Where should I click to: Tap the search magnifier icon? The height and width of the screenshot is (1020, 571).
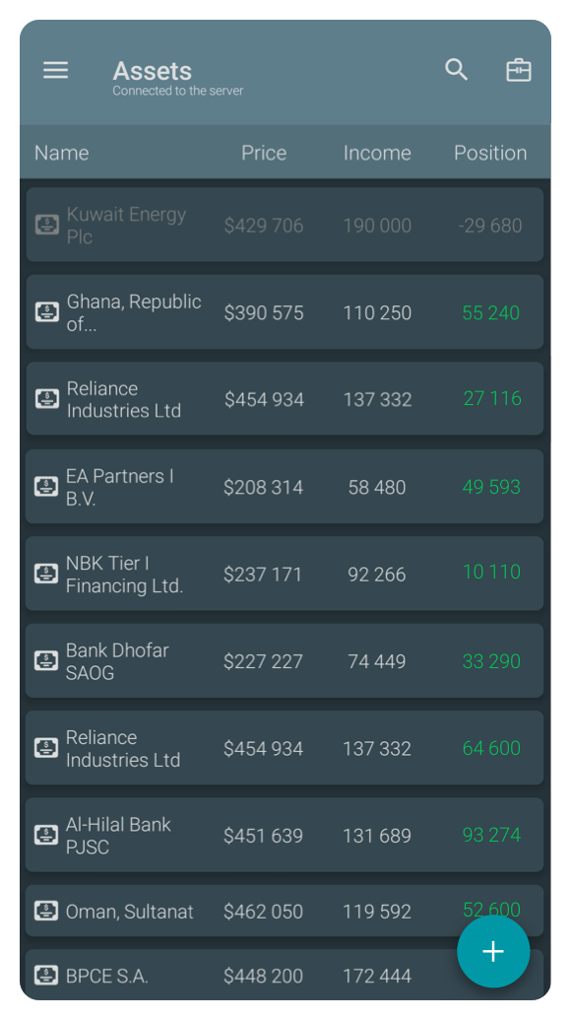pos(456,70)
